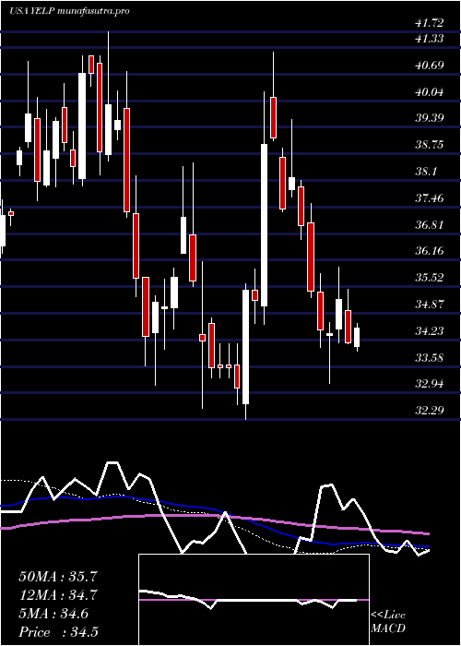This screenshot has height=646, width=461.
Task: Select the 40.04 price axis label
Action: pyautogui.click(x=431, y=92)
